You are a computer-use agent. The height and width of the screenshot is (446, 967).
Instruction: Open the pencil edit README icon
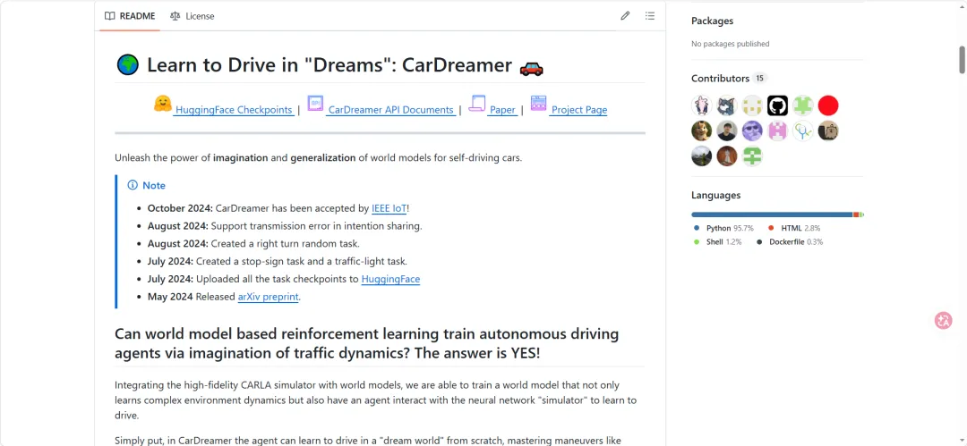[625, 16]
